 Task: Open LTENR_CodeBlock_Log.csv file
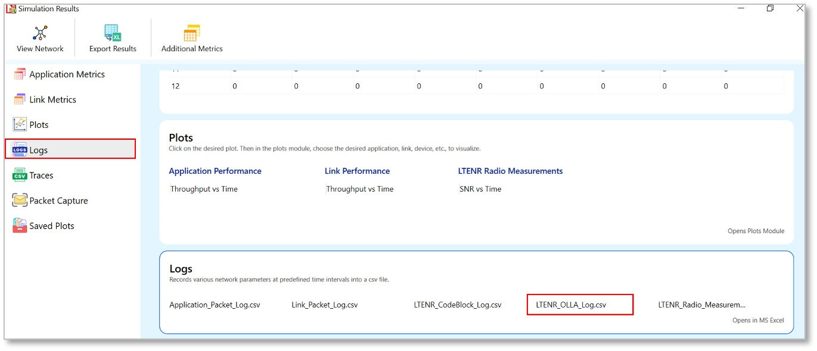click(x=457, y=305)
